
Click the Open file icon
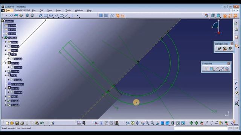click(x=12, y=123)
